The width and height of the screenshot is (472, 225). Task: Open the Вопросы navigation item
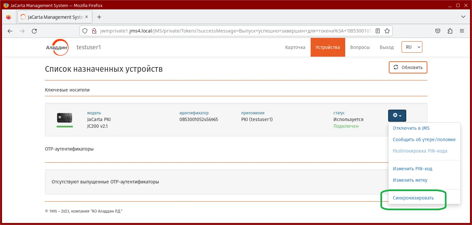pos(360,47)
